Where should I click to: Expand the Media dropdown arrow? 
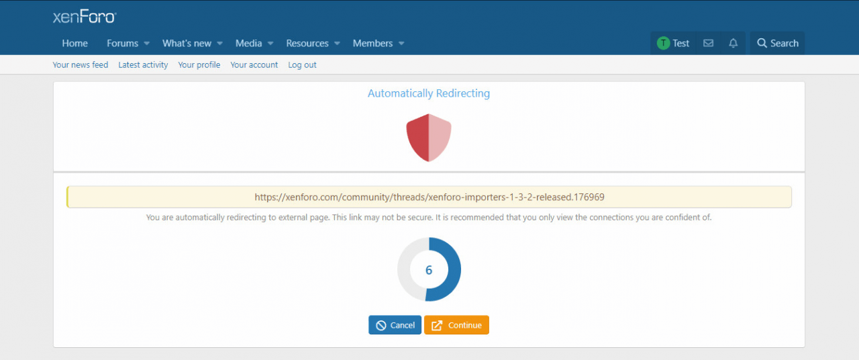pyautogui.click(x=270, y=44)
